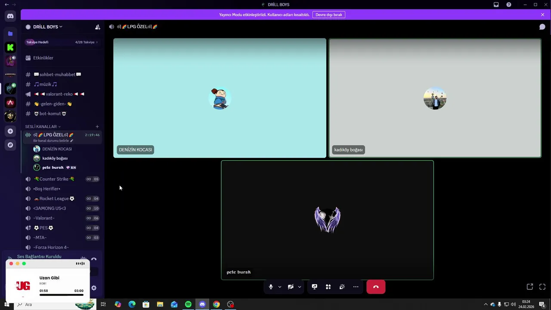Edit the channel status pencil icon

(72, 141)
